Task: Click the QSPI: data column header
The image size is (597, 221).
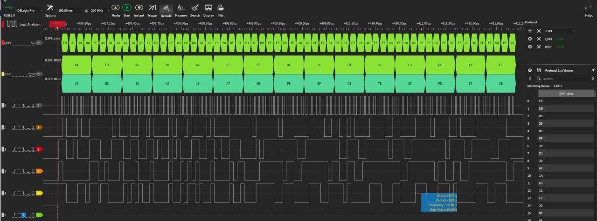Action: [566, 94]
